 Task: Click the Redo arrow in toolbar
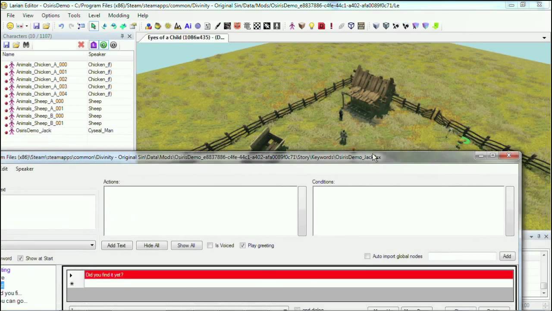(71, 26)
